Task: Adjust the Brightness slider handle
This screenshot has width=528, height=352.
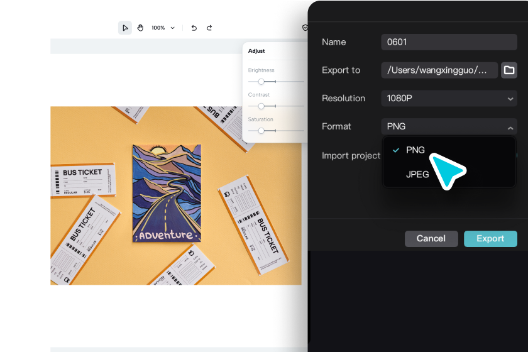Action: [x=261, y=82]
